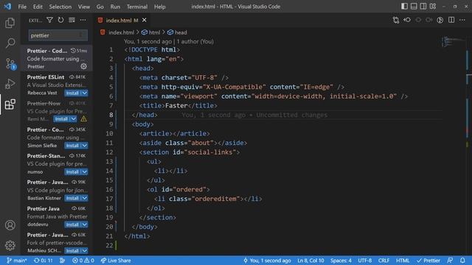
Task: Click the filter extensions funnel icon
Action: pos(49,20)
